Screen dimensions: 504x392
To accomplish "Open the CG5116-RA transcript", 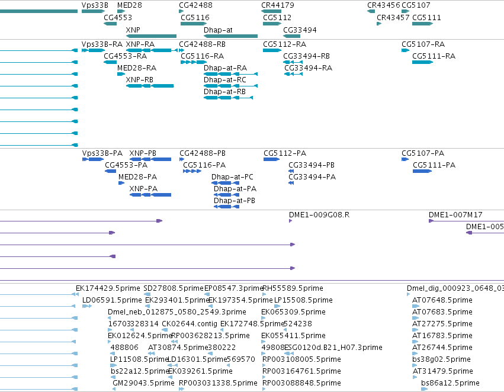I will pos(193,62).
